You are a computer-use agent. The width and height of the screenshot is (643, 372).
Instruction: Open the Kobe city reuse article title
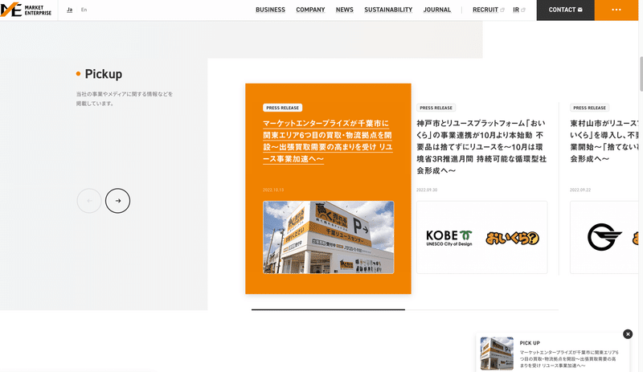coord(481,147)
